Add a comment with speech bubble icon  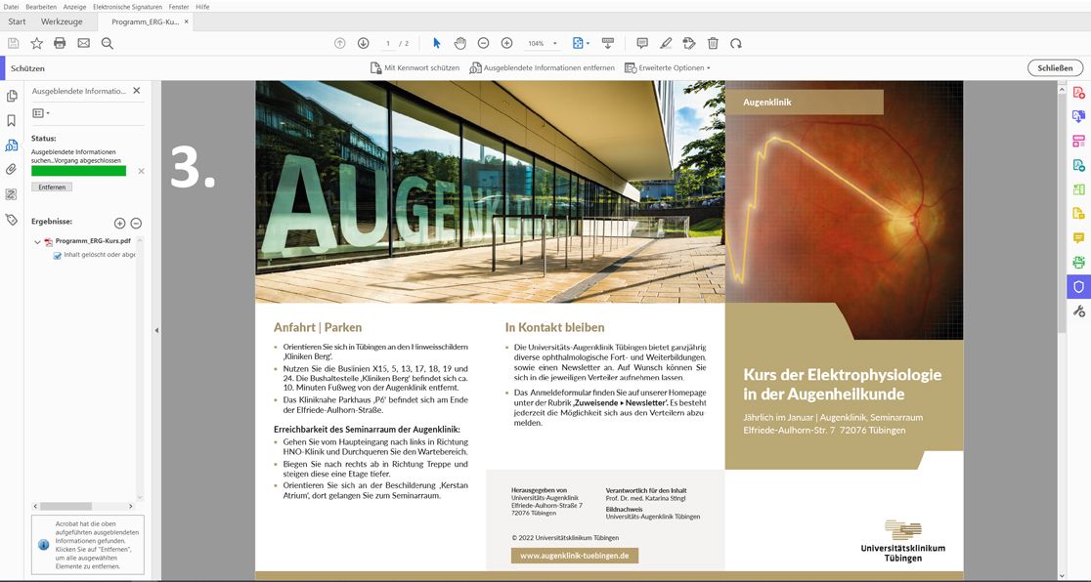pyautogui.click(x=642, y=43)
